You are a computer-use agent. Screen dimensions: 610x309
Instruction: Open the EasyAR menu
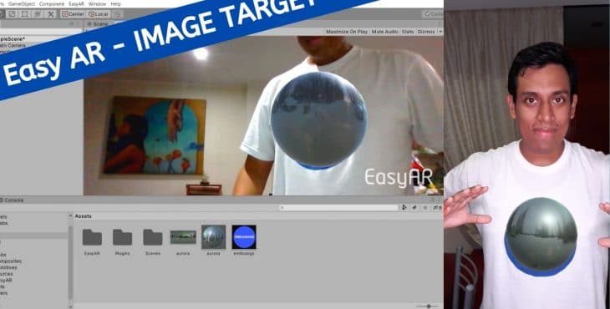point(77,4)
